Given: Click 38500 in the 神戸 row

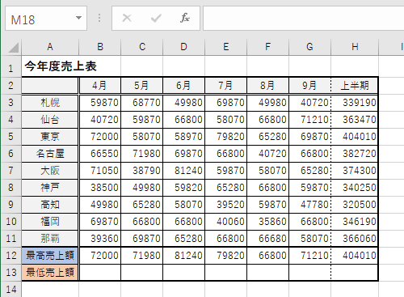Looking at the screenshot, I should pyautogui.click(x=100, y=188).
